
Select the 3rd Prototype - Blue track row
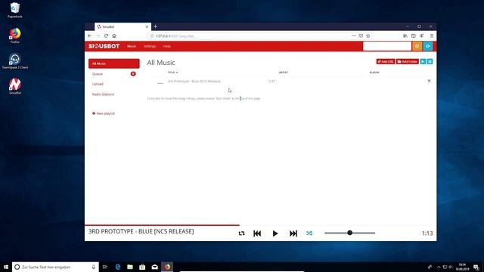290,82
